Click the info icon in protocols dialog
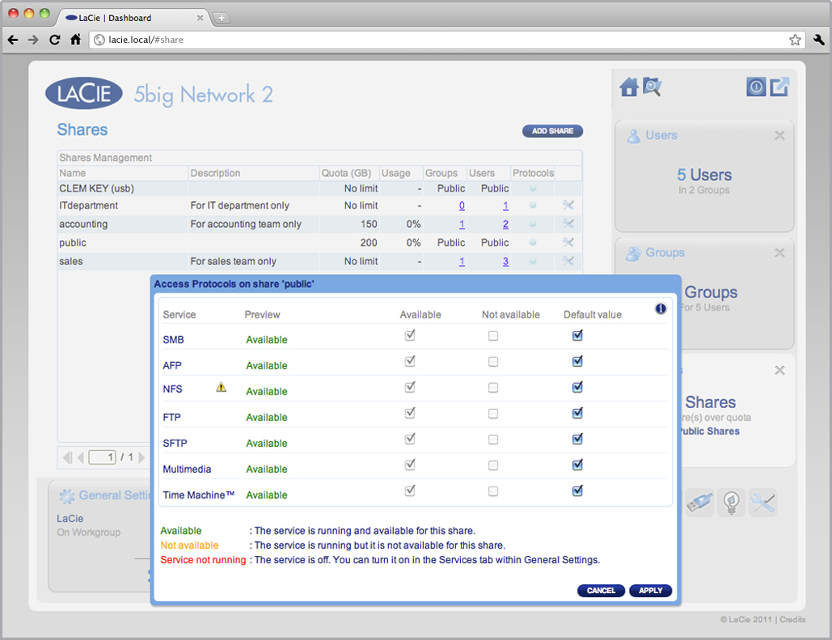 click(x=661, y=309)
